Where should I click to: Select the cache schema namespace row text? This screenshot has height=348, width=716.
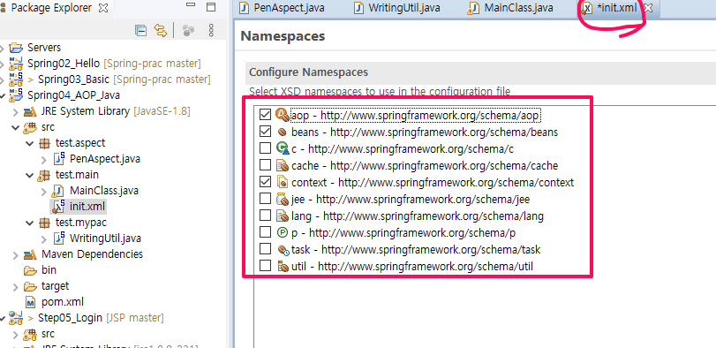(x=424, y=165)
